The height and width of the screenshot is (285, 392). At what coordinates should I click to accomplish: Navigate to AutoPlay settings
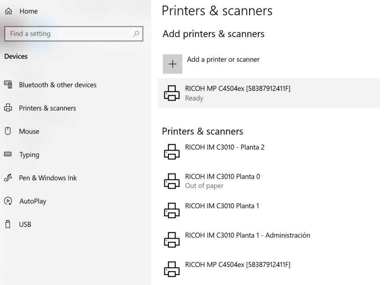pos(33,201)
